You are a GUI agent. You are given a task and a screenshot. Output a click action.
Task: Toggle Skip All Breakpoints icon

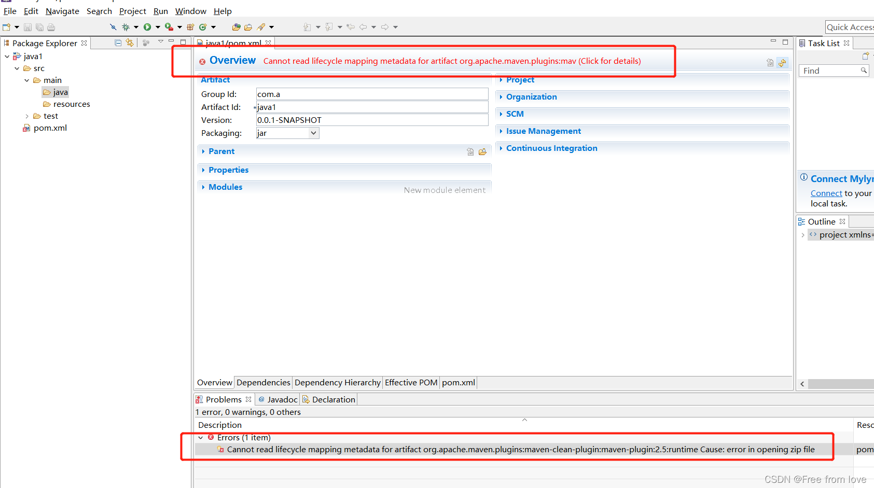tap(113, 26)
